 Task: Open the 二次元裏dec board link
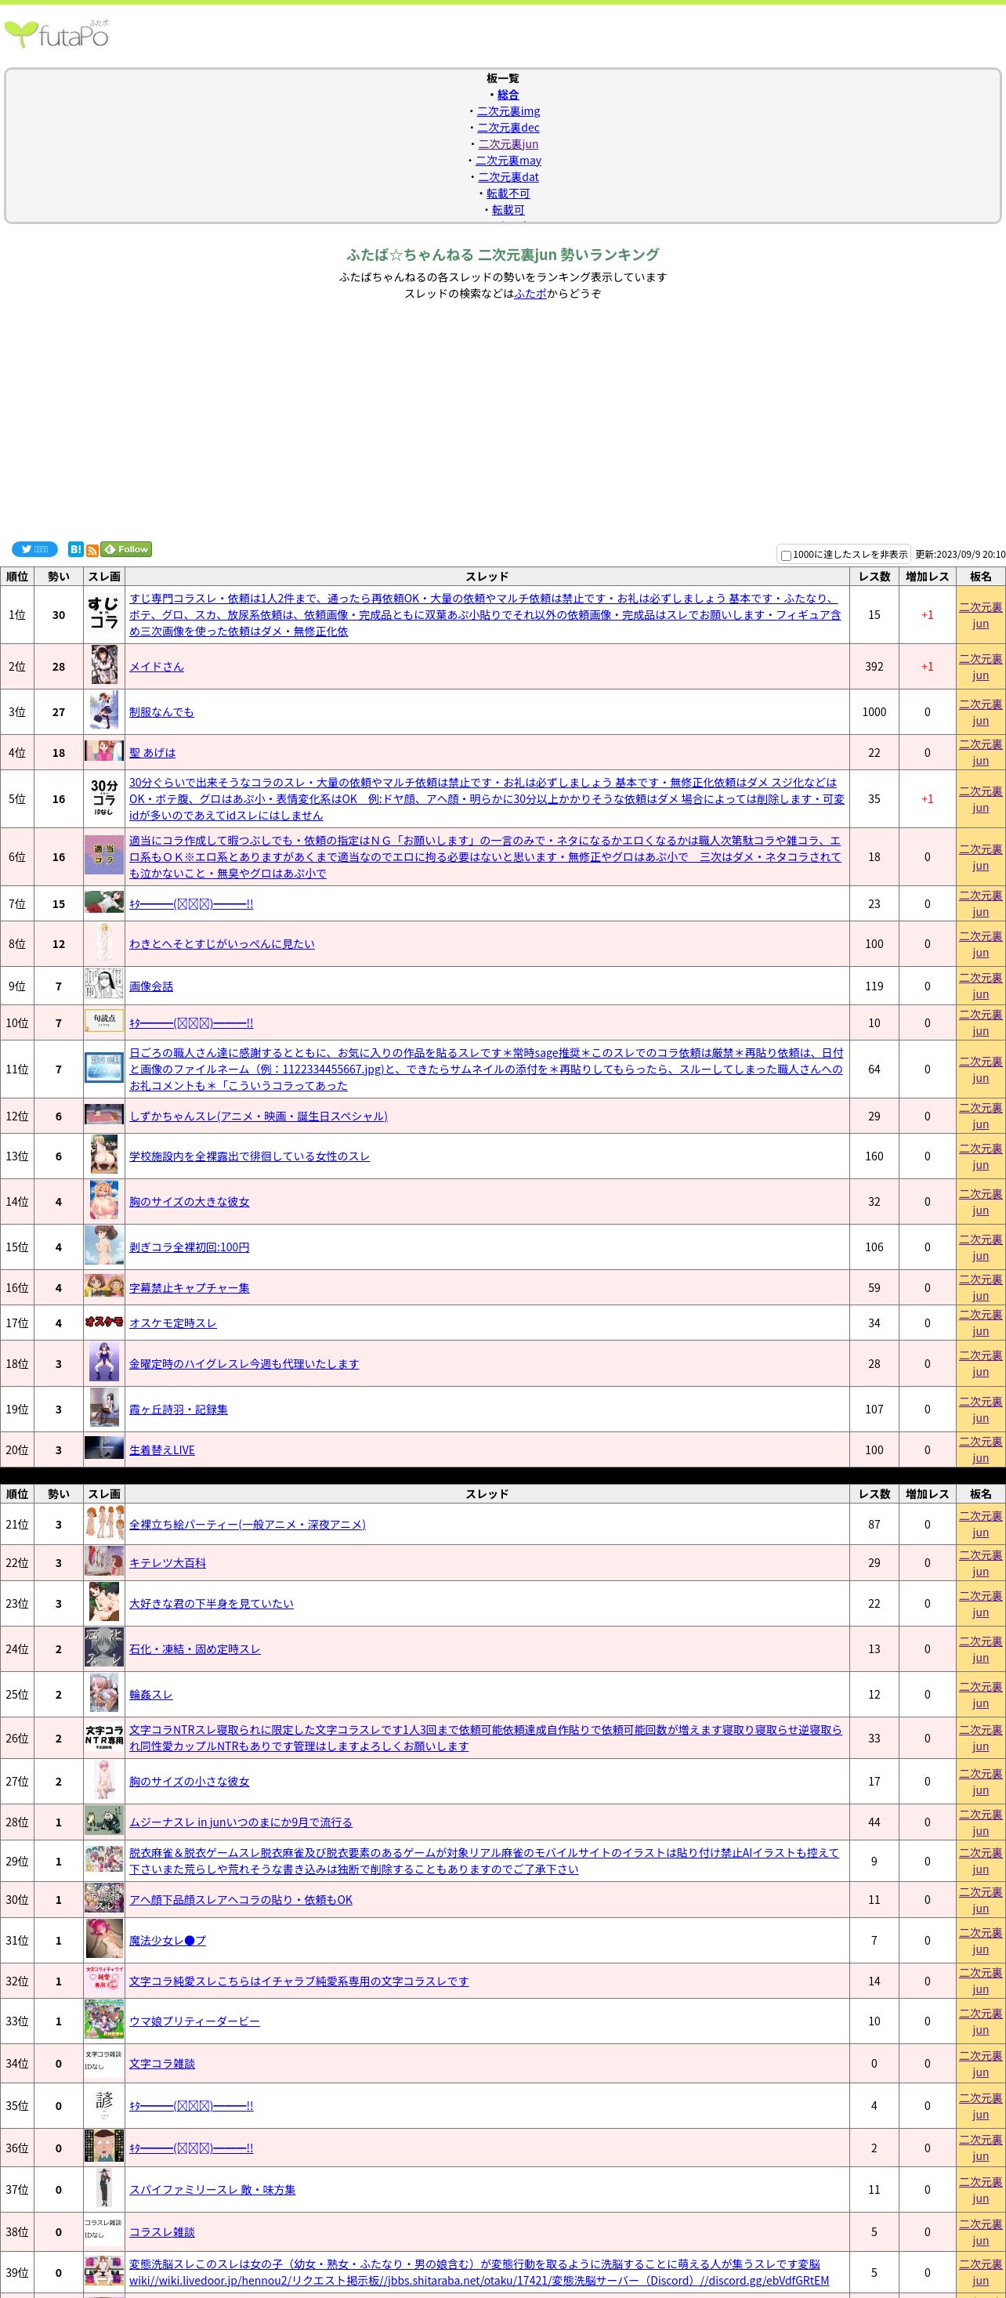(x=508, y=128)
